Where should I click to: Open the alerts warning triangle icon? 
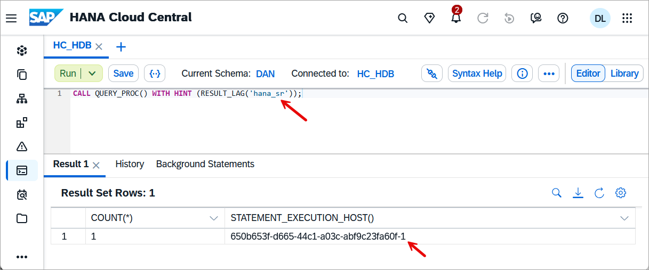click(x=22, y=146)
